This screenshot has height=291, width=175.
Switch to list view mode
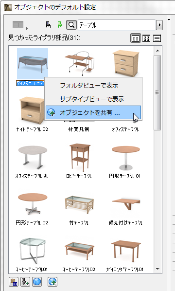[157, 38]
